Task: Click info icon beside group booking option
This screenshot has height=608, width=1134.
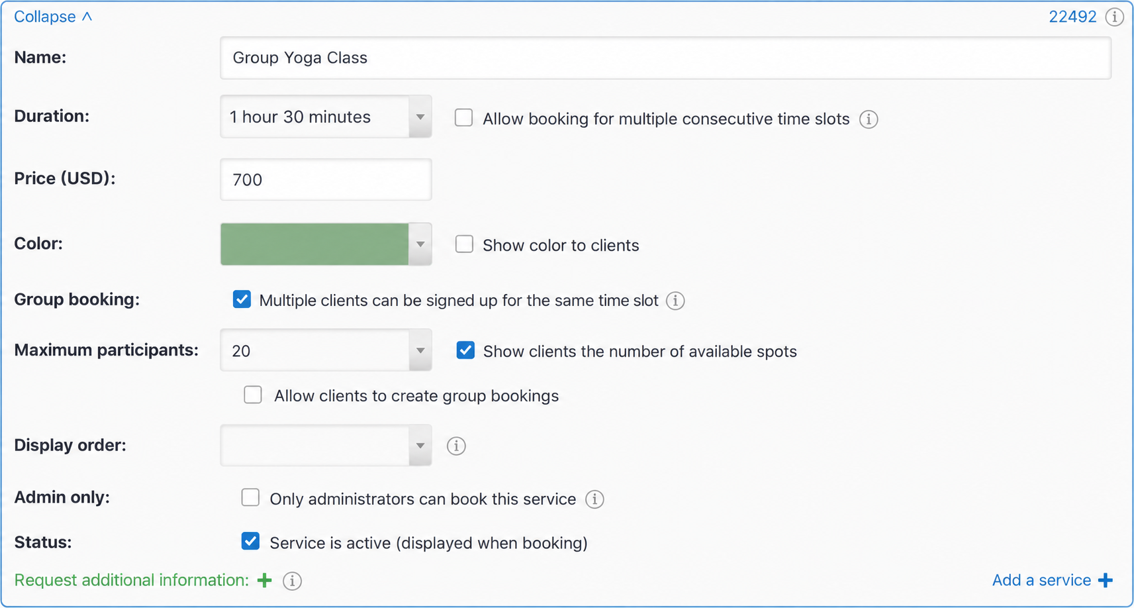Action: tap(675, 301)
